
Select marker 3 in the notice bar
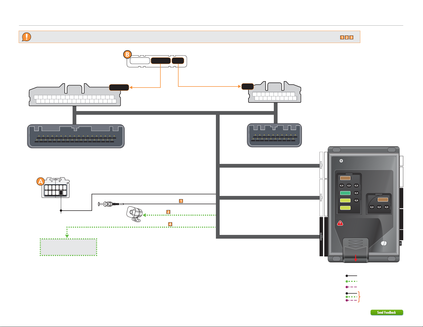351,37
